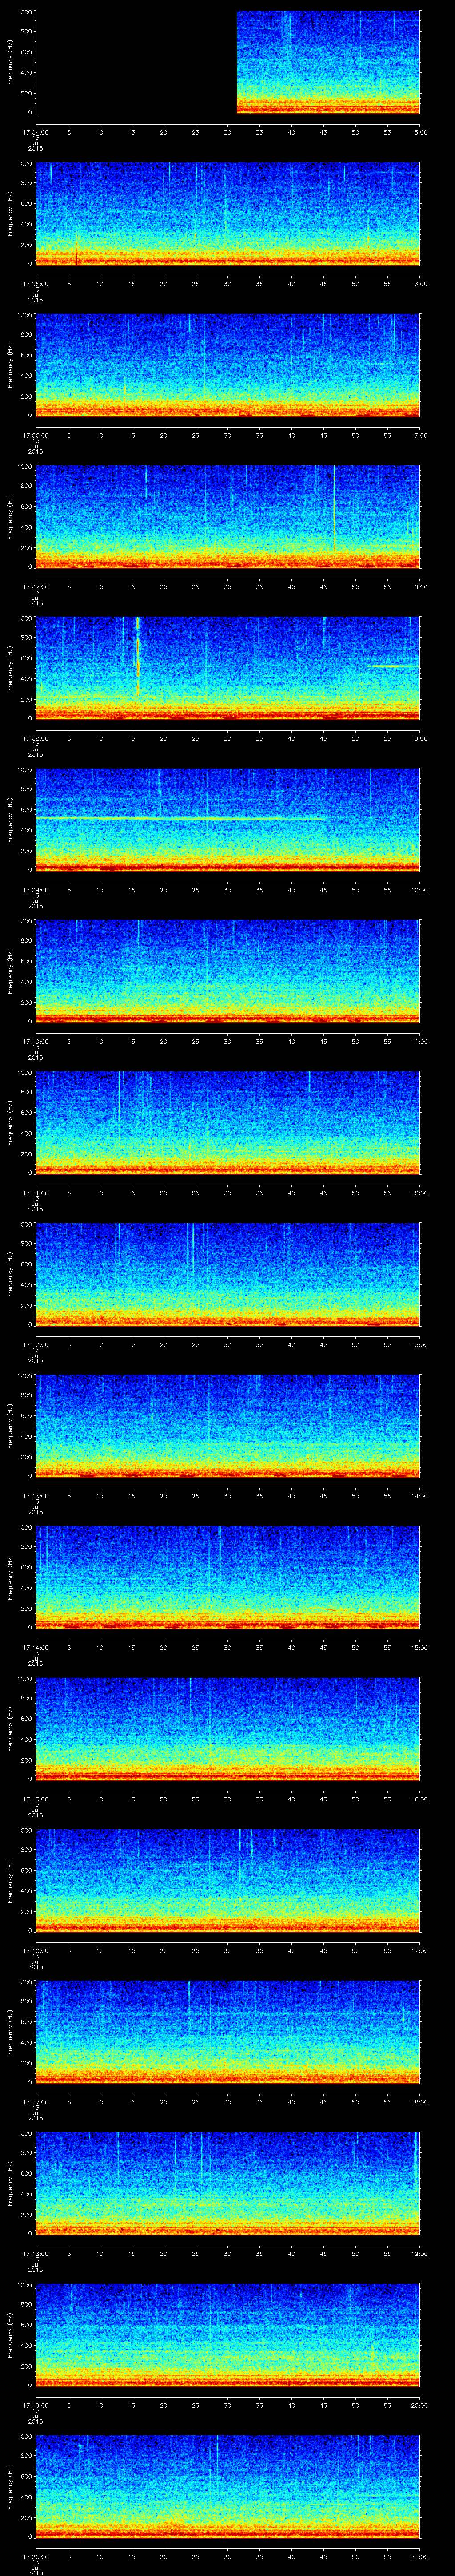Click the 17:06:00 start time label
This screenshot has width=455, height=2576.
(35, 435)
